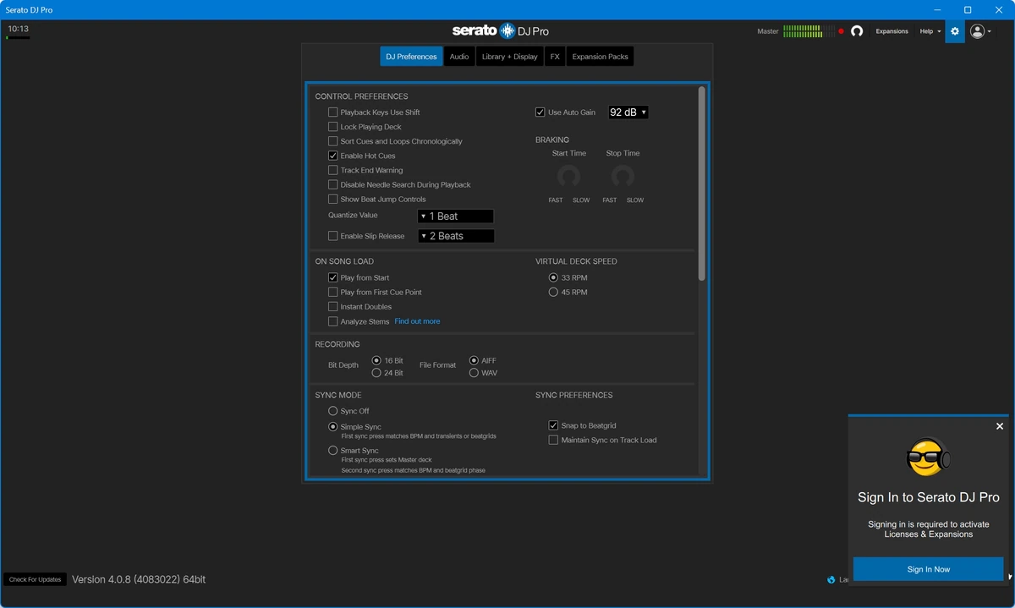Check Lock Playing Deck
The image size is (1015, 608).
pyautogui.click(x=332, y=127)
